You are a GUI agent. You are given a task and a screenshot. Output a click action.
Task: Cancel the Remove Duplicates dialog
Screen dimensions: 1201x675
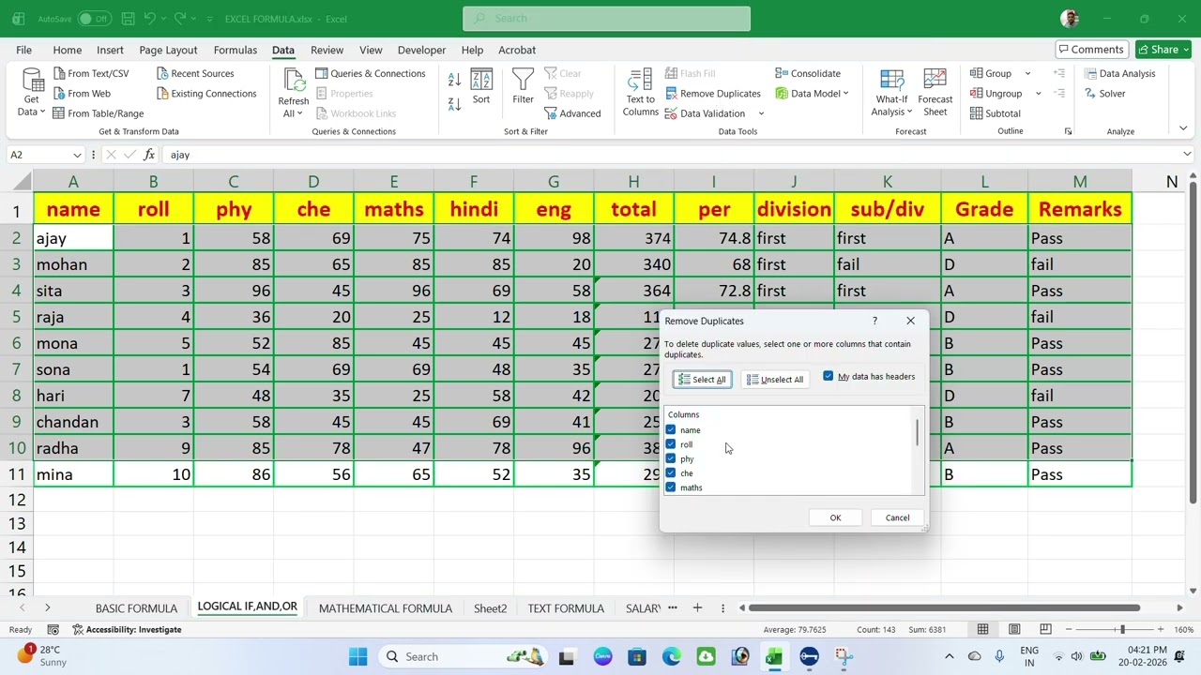point(897,517)
